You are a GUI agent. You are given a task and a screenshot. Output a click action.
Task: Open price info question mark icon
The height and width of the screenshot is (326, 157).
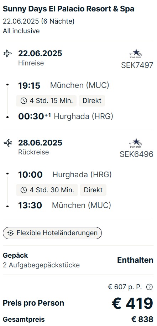pyautogui.click(x=149, y=287)
